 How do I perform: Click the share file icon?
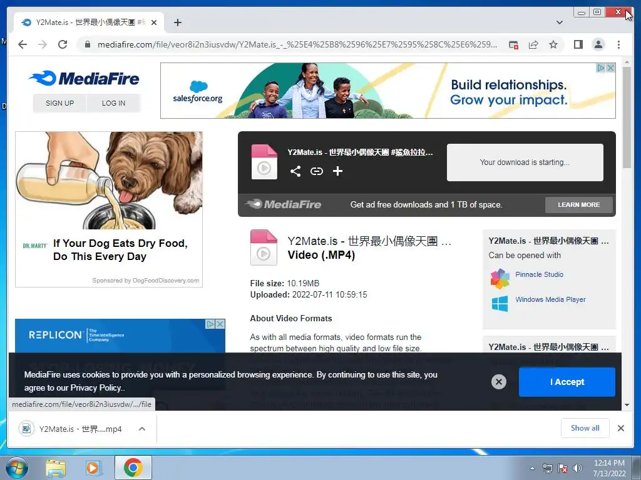click(295, 171)
